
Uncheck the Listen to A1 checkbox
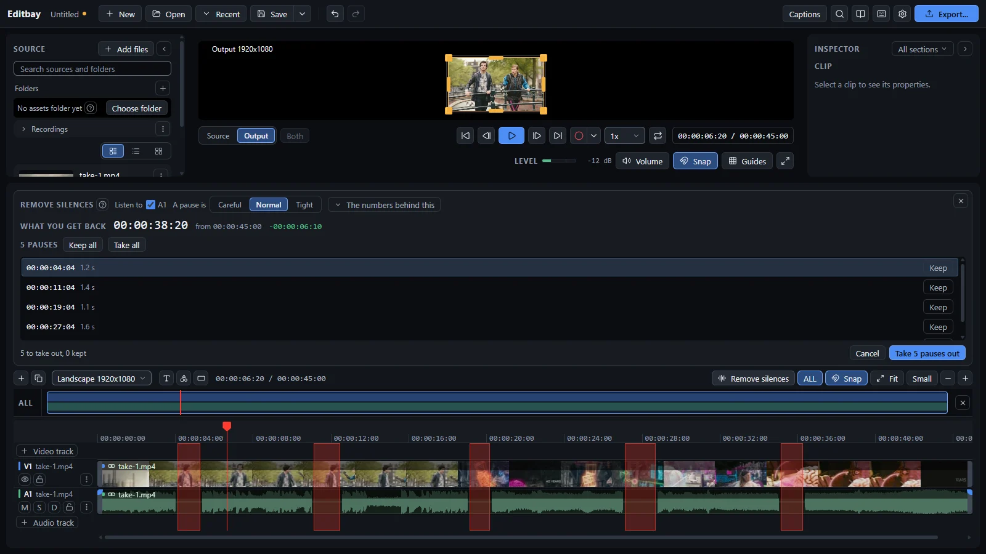coord(150,205)
